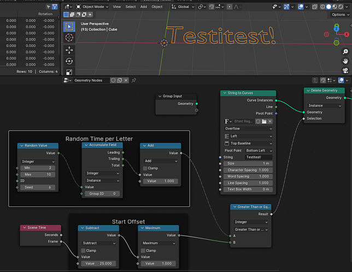Open the Overflow dropdown
This screenshot has width=352, height=272.
point(248,129)
